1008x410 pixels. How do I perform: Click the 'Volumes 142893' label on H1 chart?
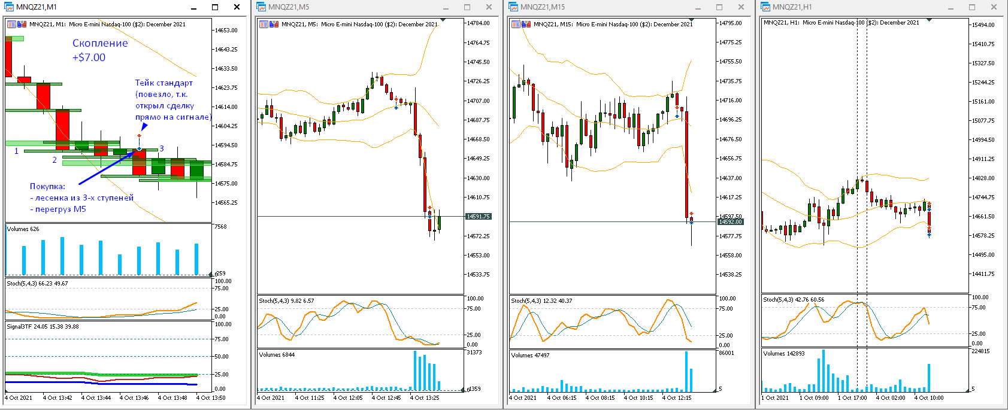(784, 354)
